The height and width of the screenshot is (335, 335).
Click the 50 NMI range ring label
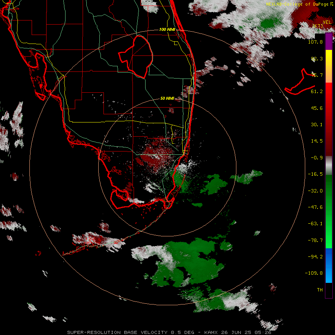tap(167, 99)
